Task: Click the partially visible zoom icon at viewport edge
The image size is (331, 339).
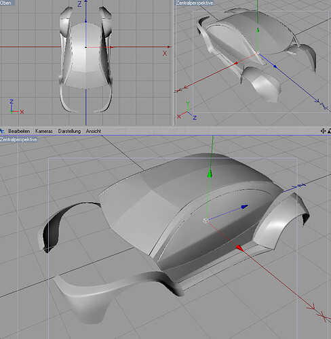Action: coord(330,131)
